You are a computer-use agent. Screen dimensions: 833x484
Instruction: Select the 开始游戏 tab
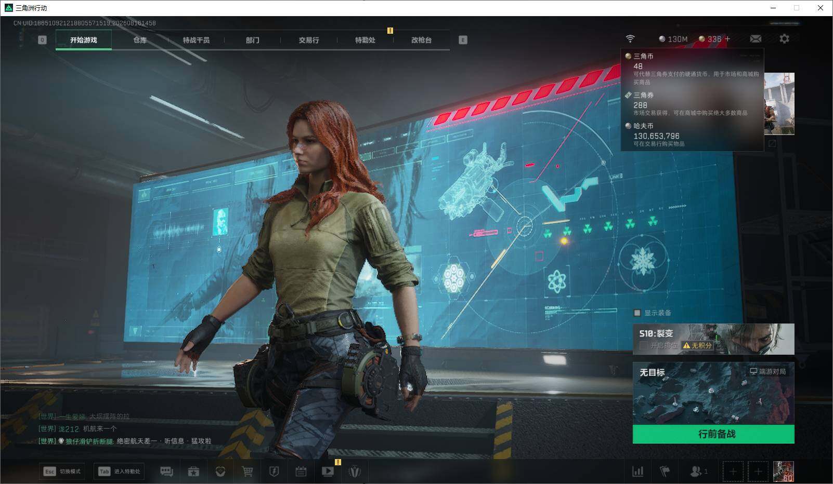84,40
